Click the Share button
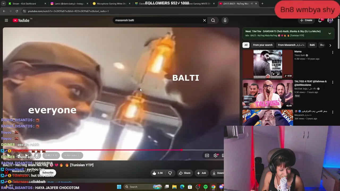 185,173
